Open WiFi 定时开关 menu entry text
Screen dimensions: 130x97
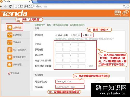click(x=20, y=50)
